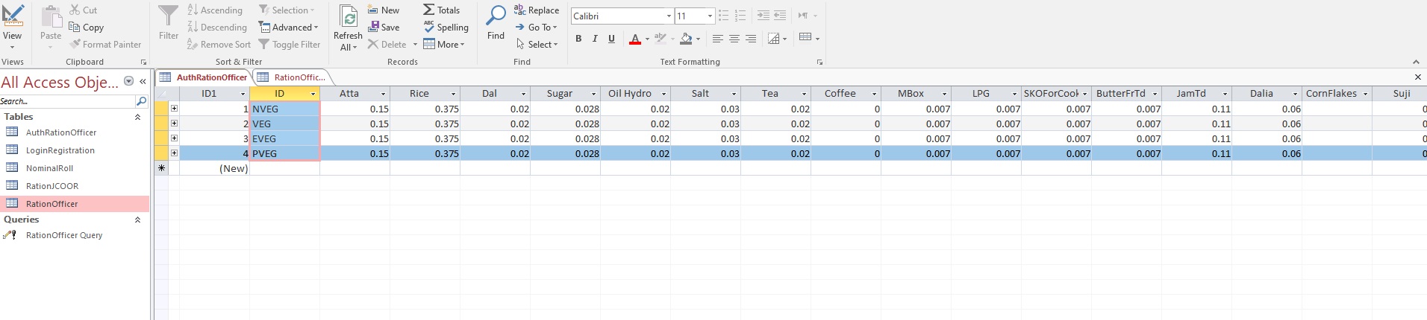This screenshot has height=320, width=1427.
Task: Click the (New) record cell
Action: (214, 168)
